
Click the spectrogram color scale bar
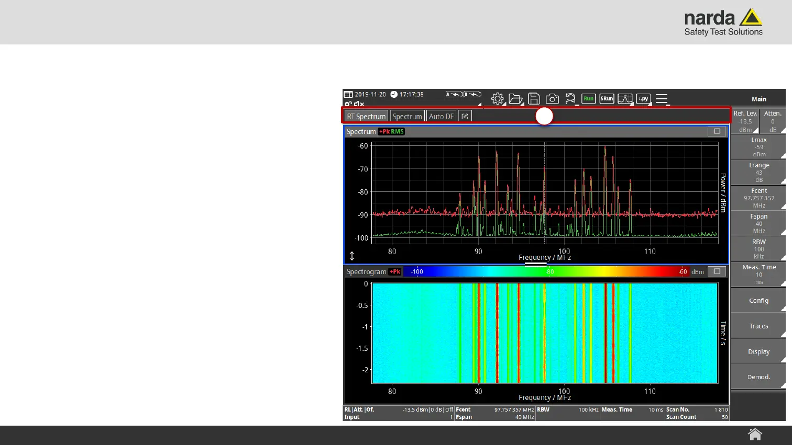pyautogui.click(x=548, y=272)
